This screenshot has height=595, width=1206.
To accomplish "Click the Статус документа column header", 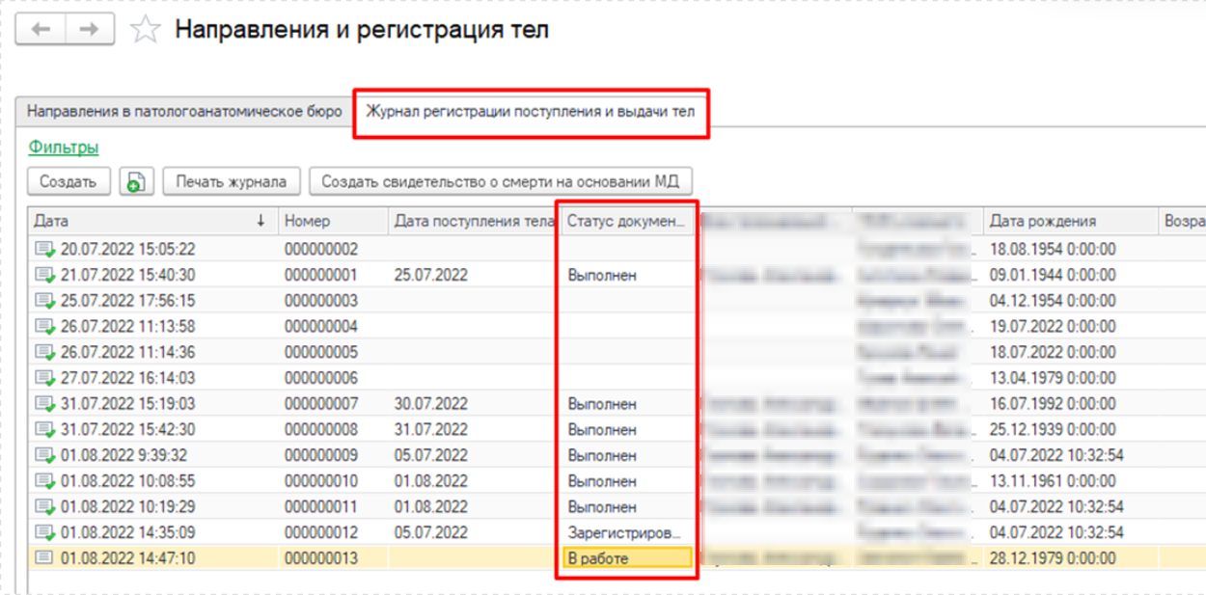I will 625,221.
